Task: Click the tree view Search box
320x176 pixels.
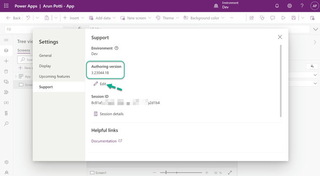Action: 25,59
